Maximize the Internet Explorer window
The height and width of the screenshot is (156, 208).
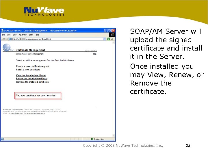coord(109,31)
